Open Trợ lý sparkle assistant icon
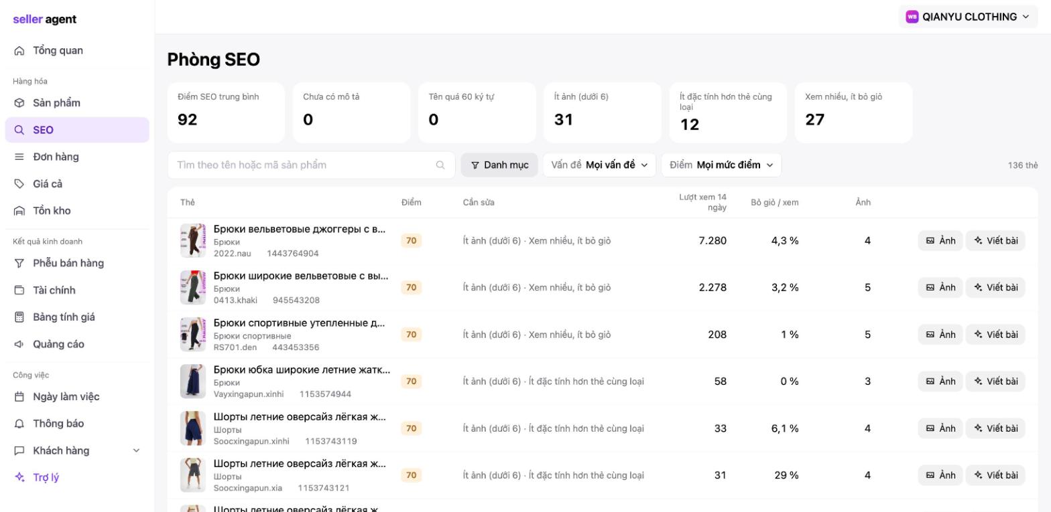 (x=19, y=477)
